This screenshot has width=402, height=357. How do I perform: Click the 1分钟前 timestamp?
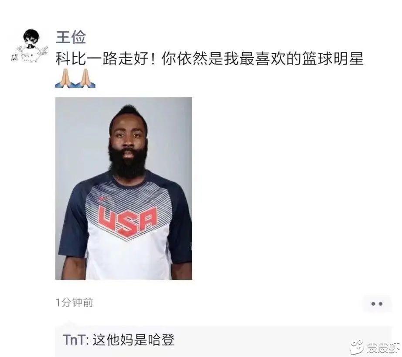pos(75,302)
